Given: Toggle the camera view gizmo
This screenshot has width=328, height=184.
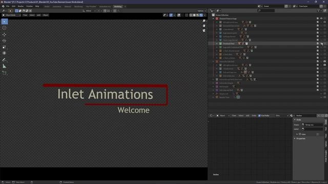Looking at the screenshot, I should tap(204, 31).
